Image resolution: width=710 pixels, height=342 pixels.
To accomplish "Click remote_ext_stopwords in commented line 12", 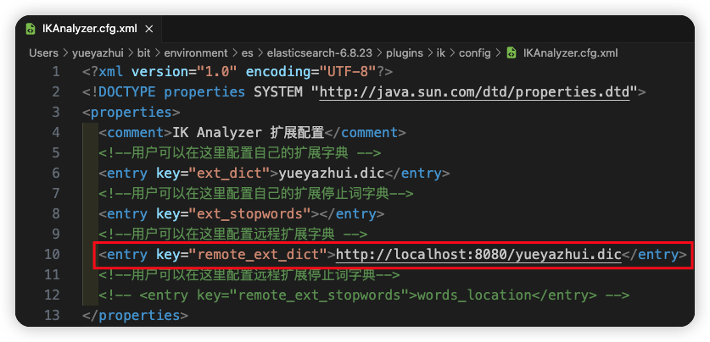I will [319, 295].
